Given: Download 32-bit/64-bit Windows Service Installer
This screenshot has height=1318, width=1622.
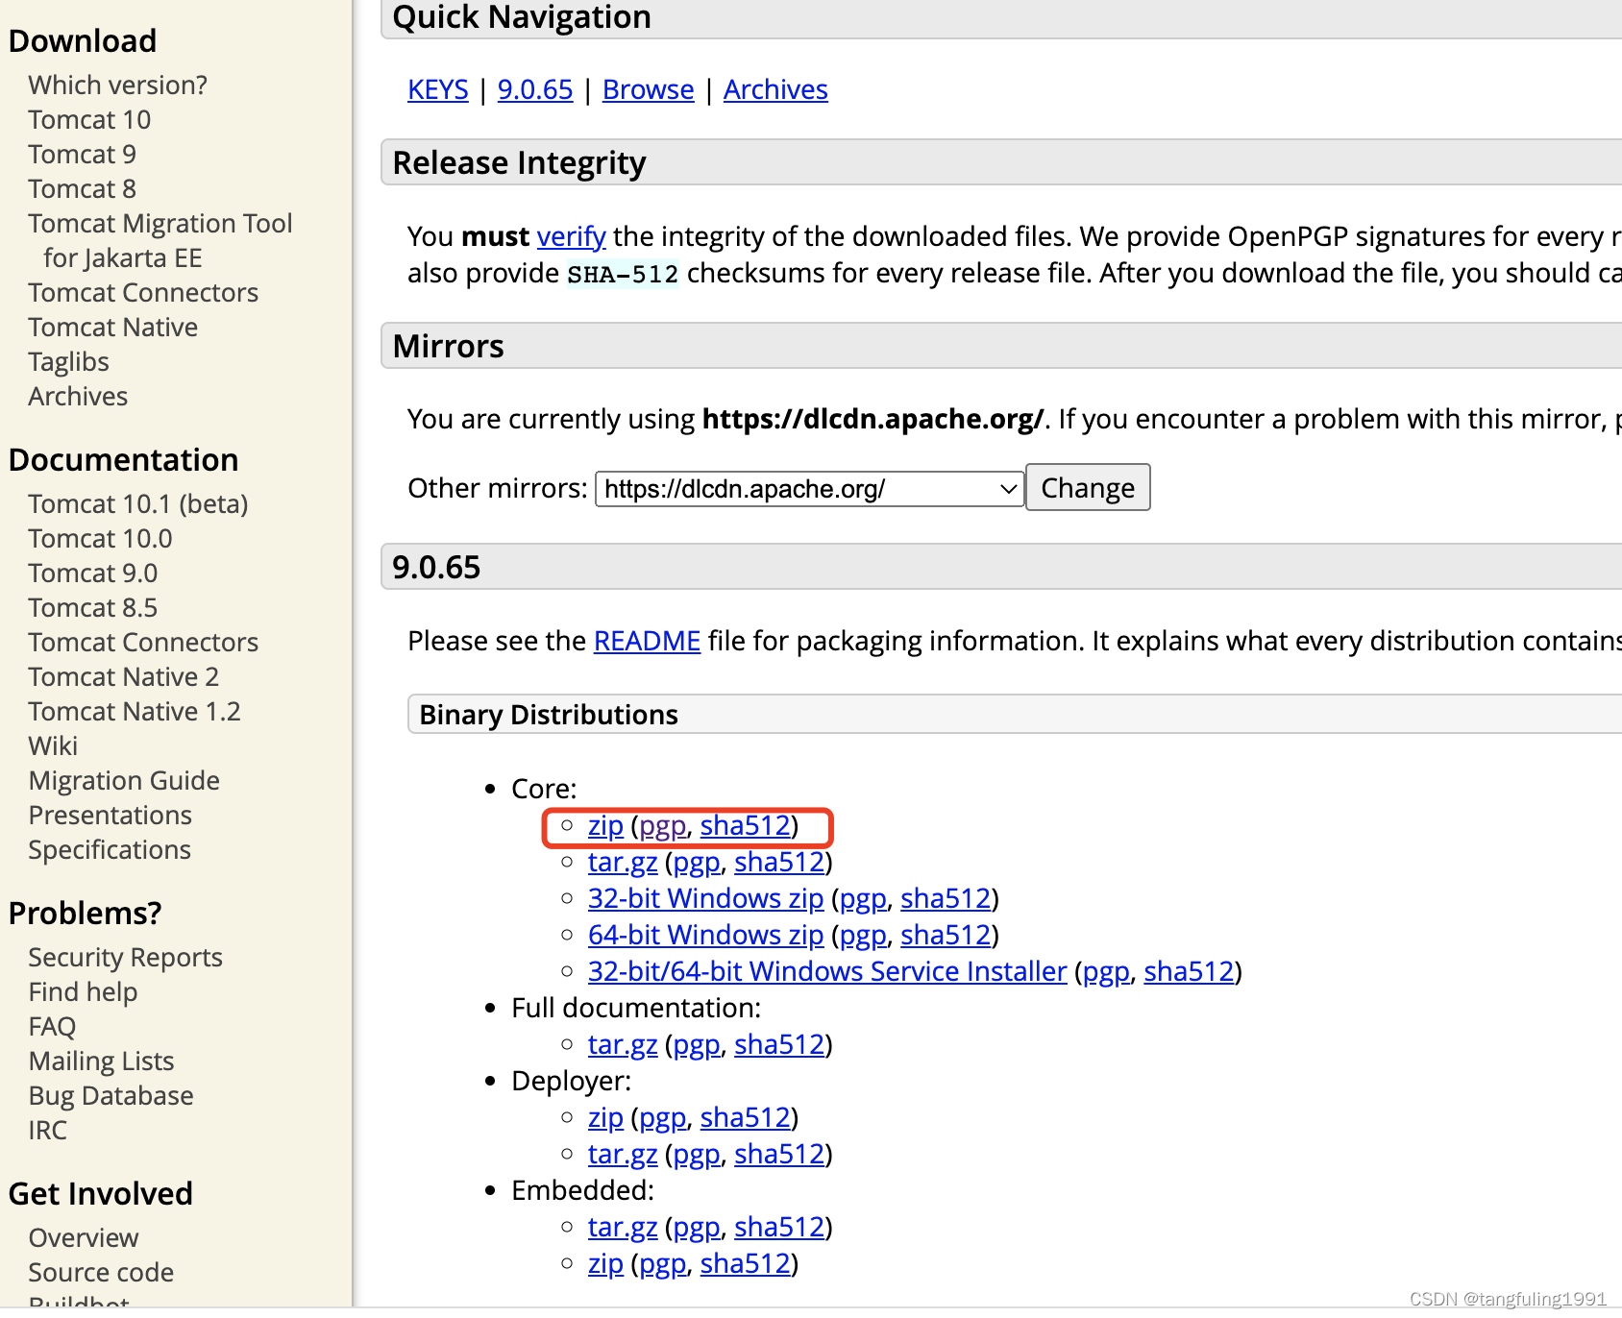Looking at the screenshot, I should tap(827, 972).
